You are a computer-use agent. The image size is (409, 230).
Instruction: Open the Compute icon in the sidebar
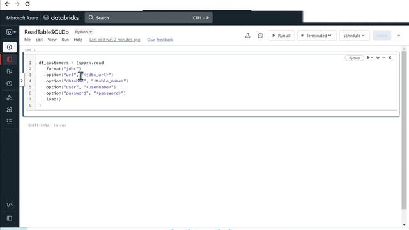coord(10,109)
